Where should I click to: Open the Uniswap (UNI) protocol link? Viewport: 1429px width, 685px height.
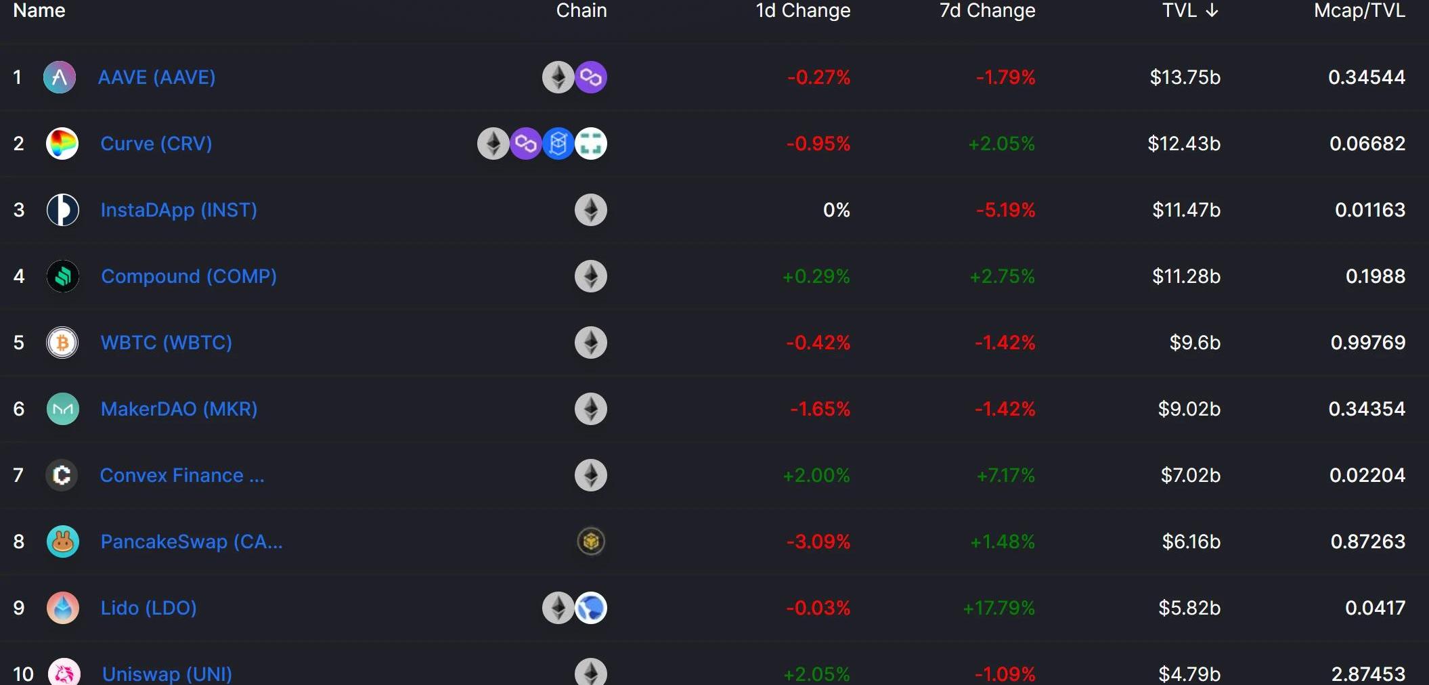click(x=167, y=674)
